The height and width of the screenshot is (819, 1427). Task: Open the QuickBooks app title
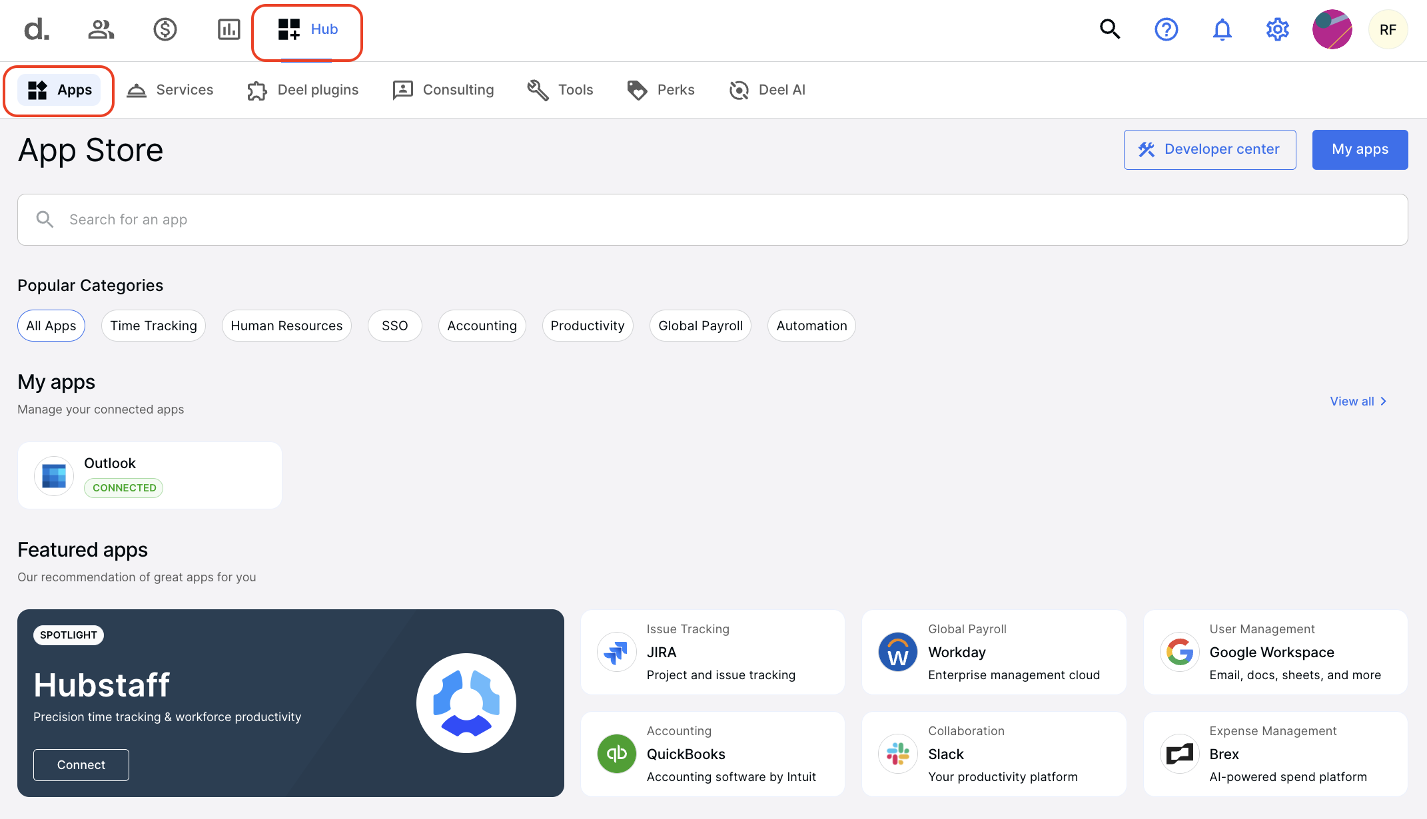686,754
